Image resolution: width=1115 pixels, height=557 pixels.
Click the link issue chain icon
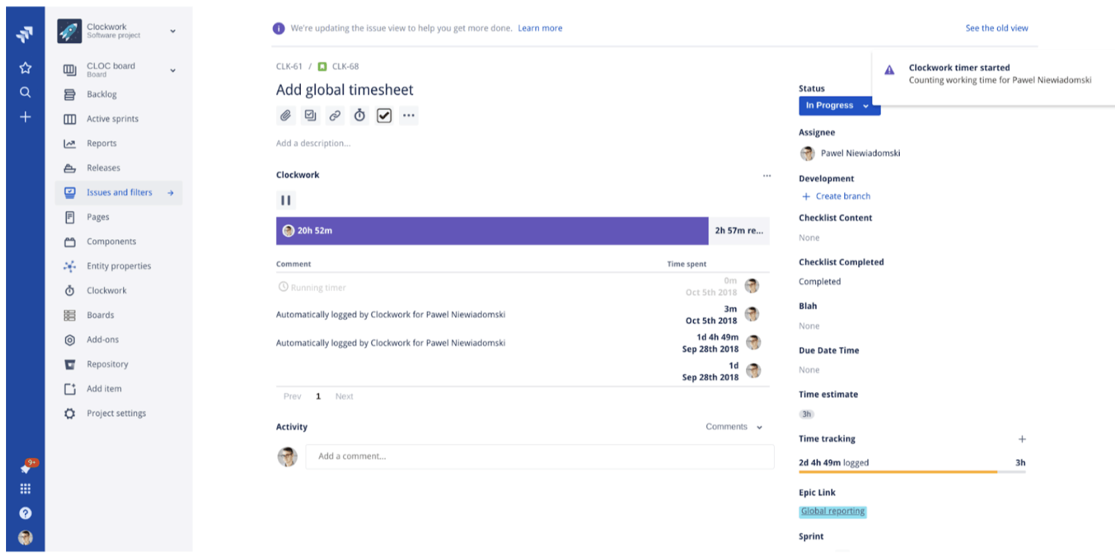tap(335, 116)
